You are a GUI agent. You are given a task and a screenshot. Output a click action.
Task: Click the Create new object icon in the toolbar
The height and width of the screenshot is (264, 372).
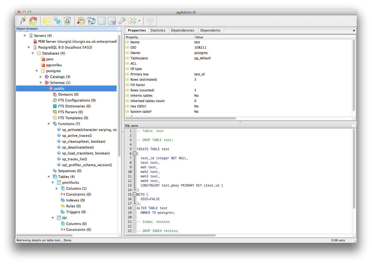[x=57, y=21]
